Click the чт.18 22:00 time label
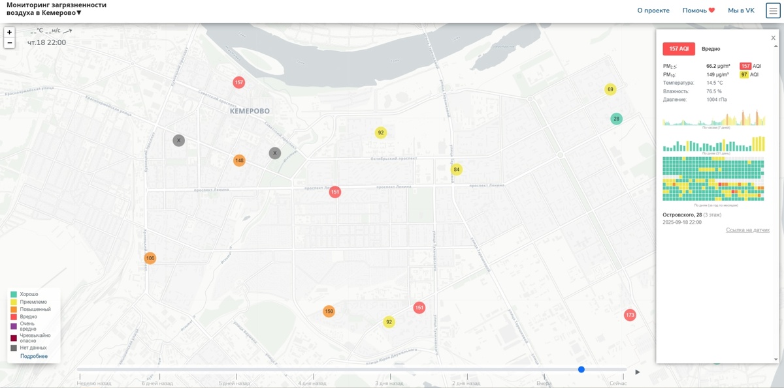The width and height of the screenshot is (784, 388). [x=46, y=43]
